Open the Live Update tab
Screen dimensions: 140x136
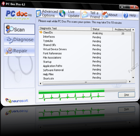(69, 14)
